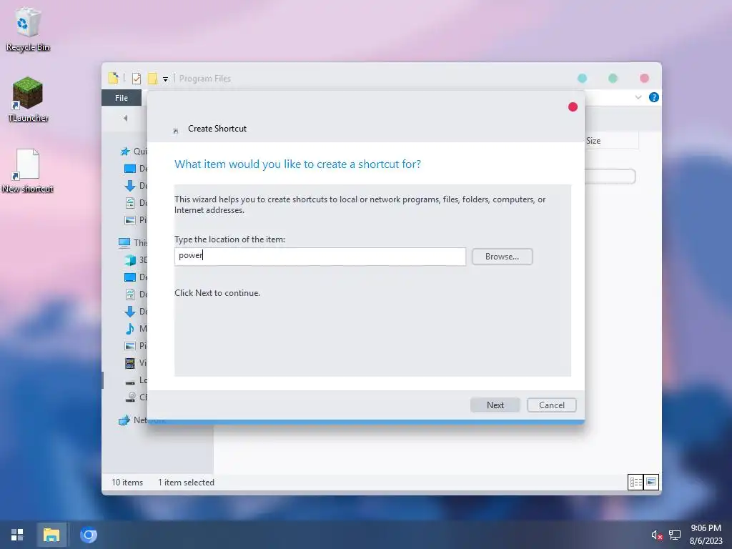
Task: Click the muted volume tray icon
Action: 657,535
